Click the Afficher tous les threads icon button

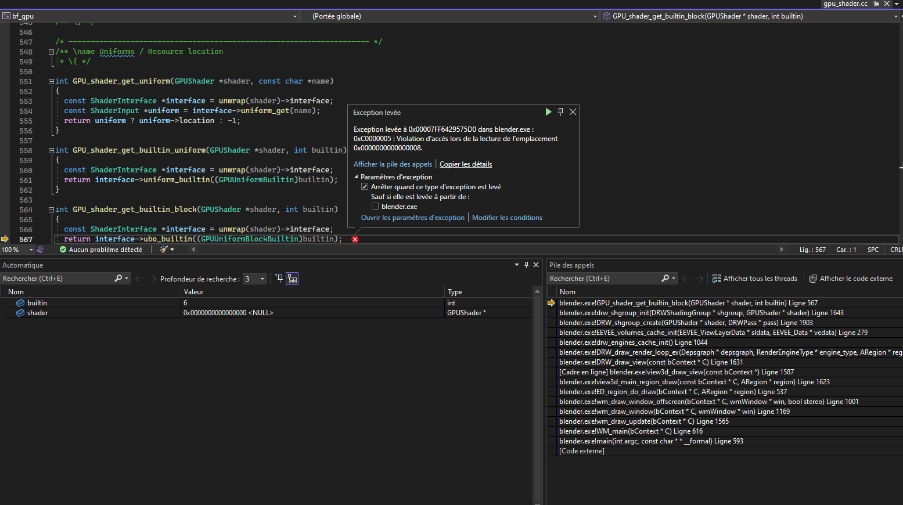(717, 279)
